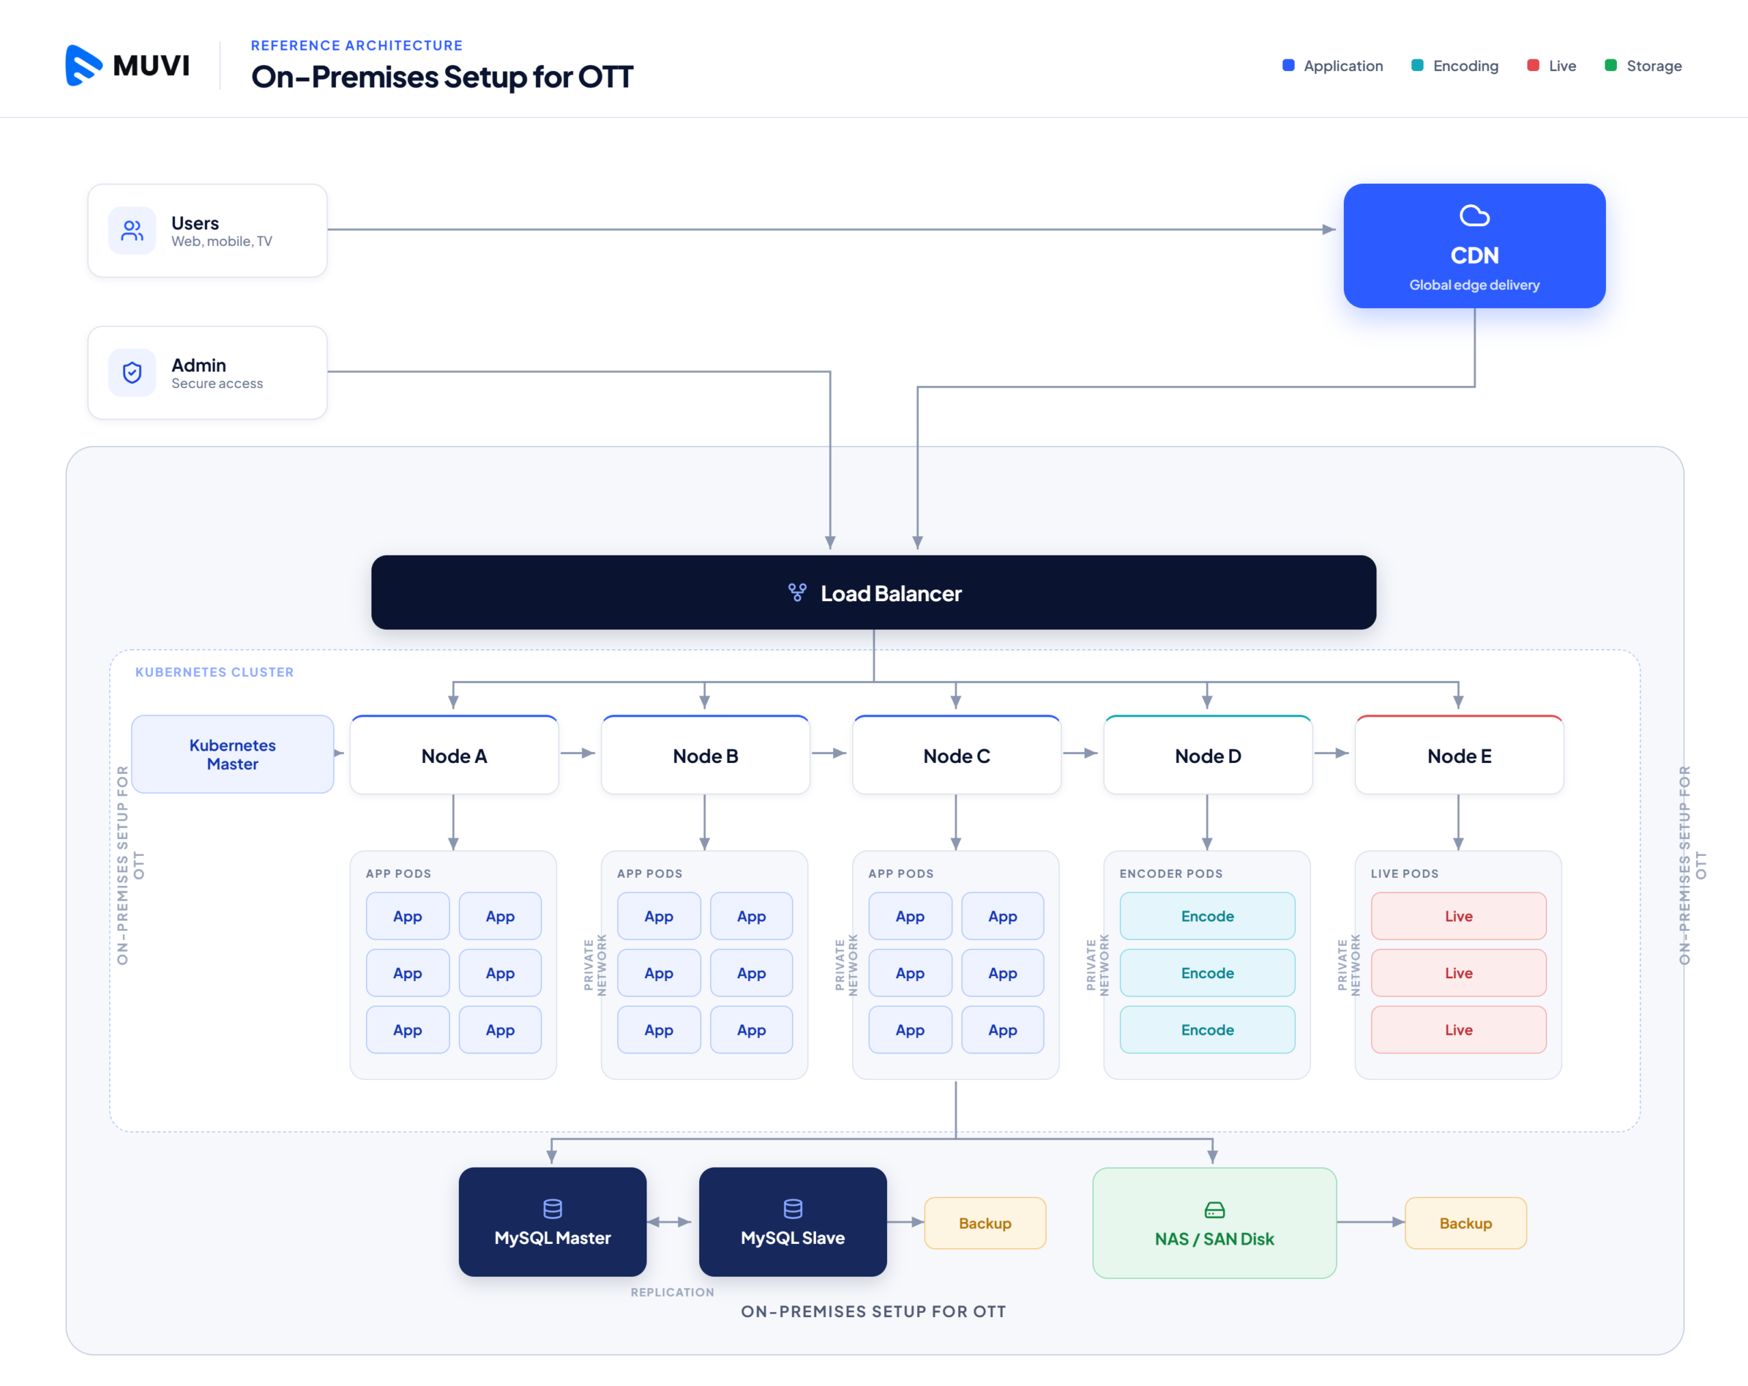Select the Node D box
The width and height of the screenshot is (1748, 1386).
1208,754
